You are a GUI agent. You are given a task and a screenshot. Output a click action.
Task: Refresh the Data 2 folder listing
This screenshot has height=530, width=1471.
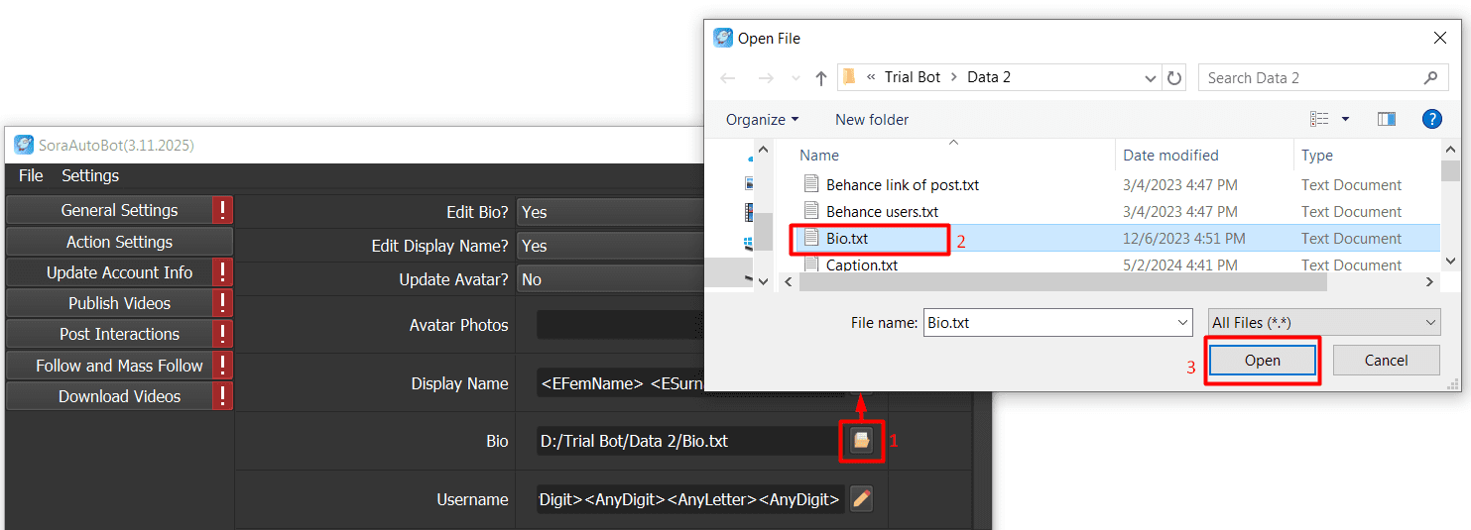click(1174, 77)
